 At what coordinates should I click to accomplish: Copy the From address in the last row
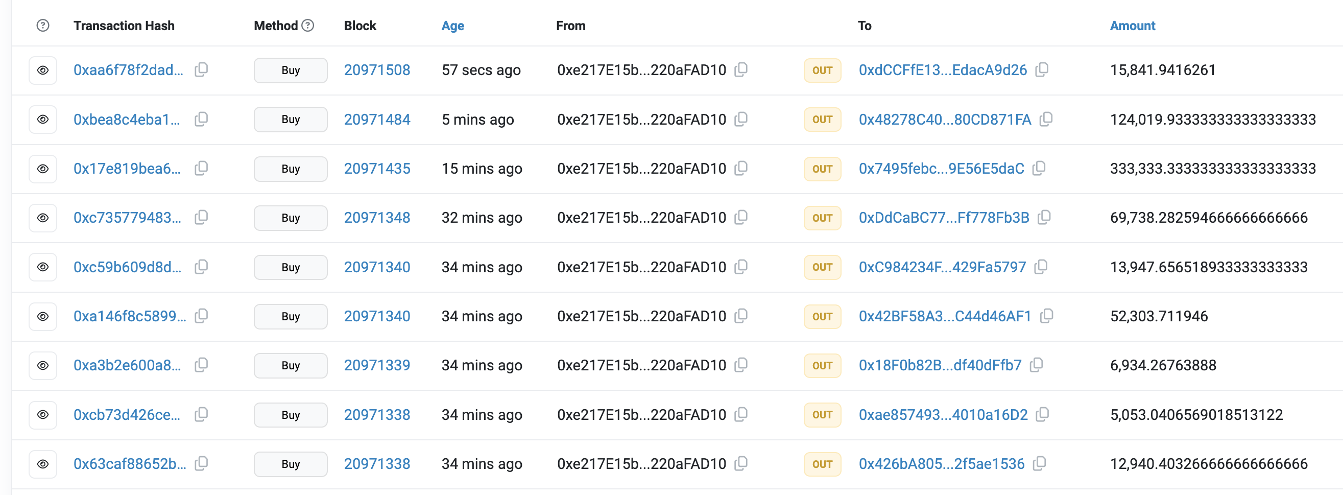click(x=741, y=464)
